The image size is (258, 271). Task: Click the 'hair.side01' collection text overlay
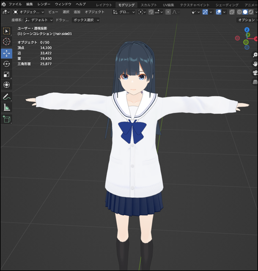pyautogui.click(x=64, y=34)
